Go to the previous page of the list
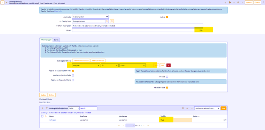Image resolution: width=265 pixels, height=130 pixels. pos(123,125)
